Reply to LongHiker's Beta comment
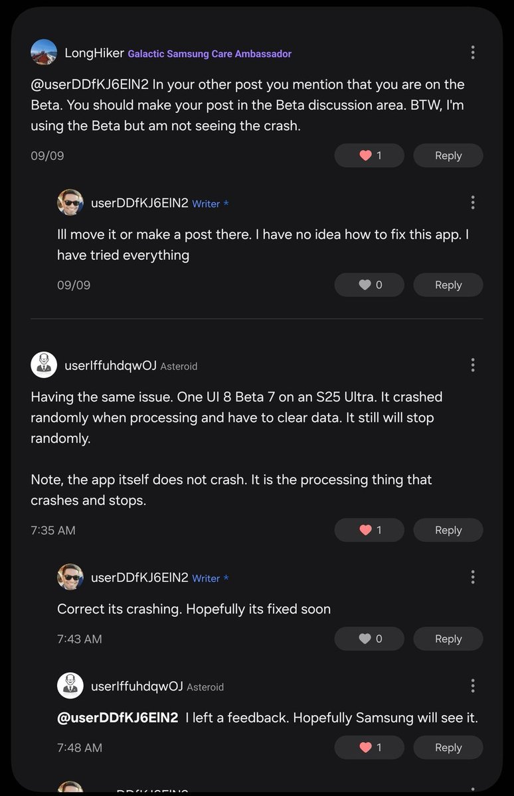Viewport: 514px width, 796px height. [x=448, y=156]
